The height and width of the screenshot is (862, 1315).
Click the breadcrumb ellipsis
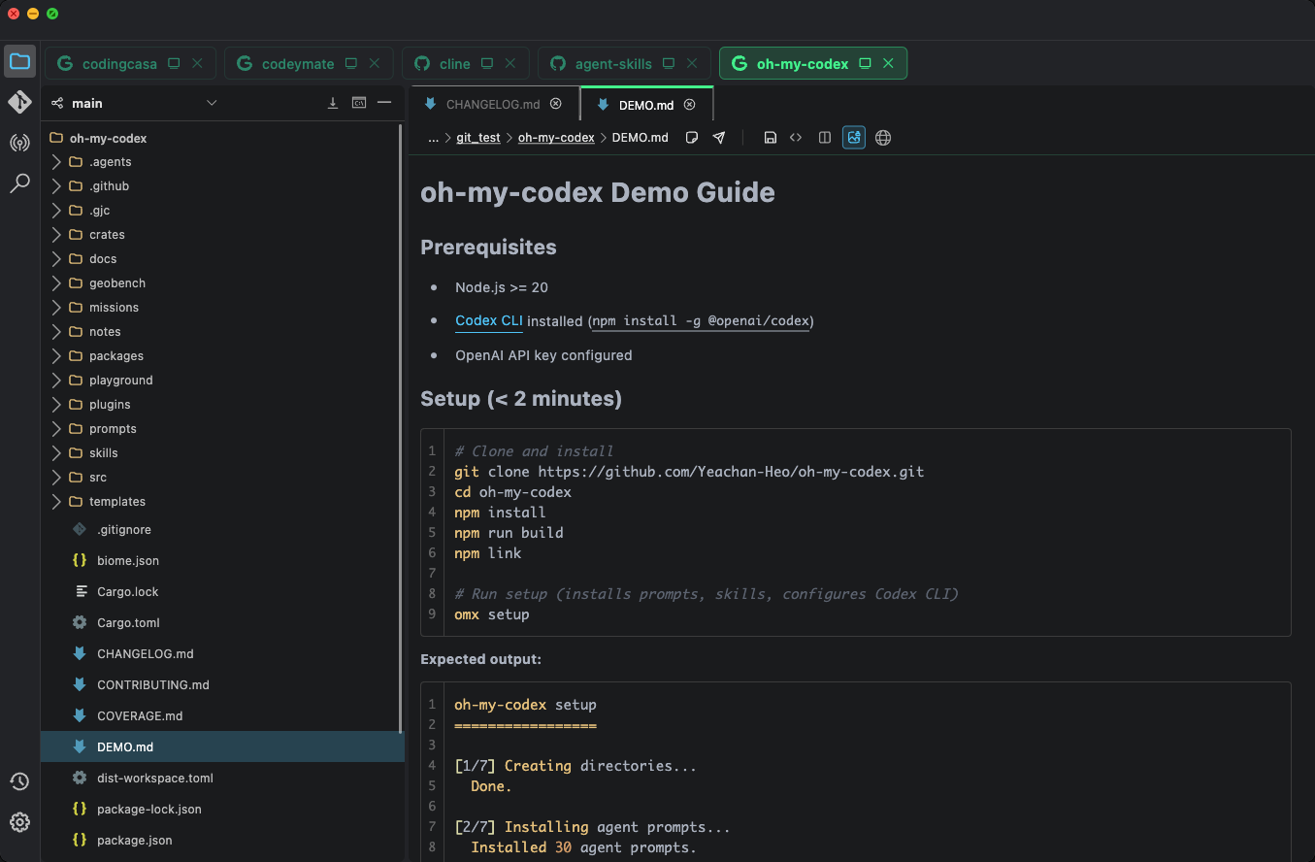point(434,138)
